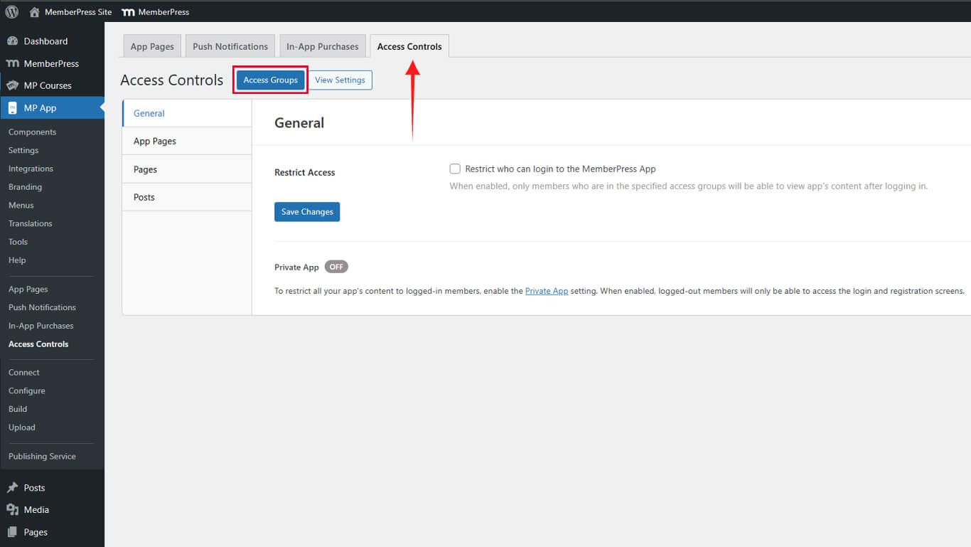Image resolution: width=971 pixels, height=547 pixels.
Task: Click the Pages icon in sidebar
Action: click(12, 532)
